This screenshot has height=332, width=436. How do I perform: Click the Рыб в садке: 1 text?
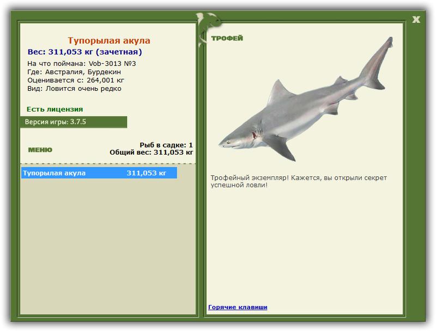click(x=166, y=145)
